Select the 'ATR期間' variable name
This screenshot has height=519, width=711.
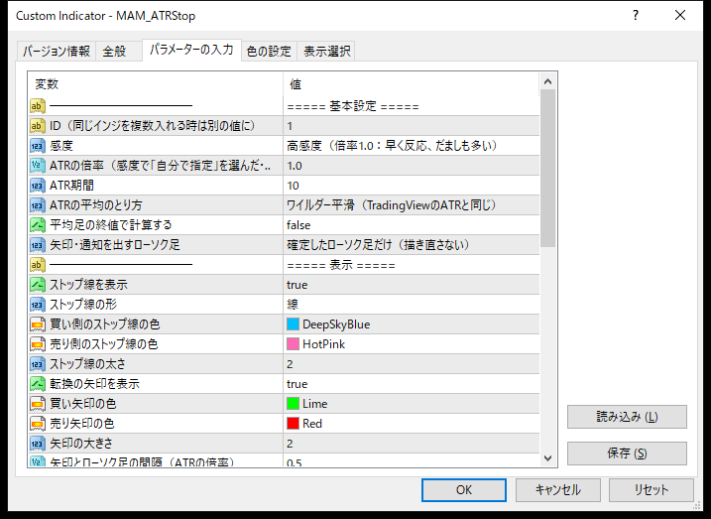click(71, 186)
